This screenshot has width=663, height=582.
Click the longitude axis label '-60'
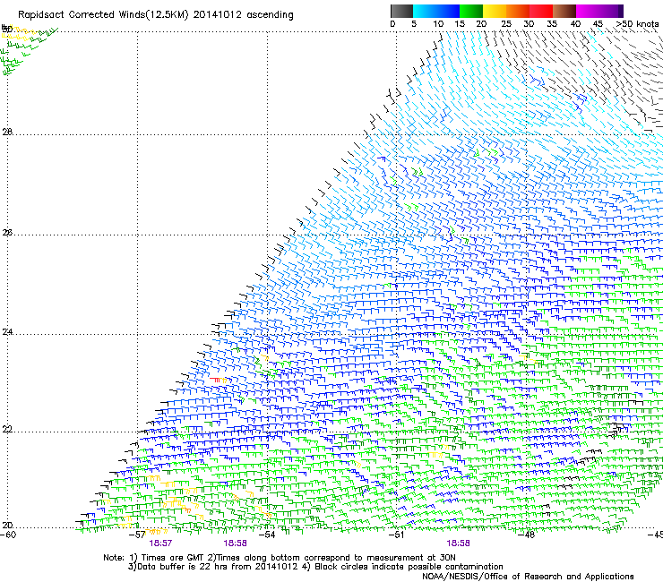[8, 535]
